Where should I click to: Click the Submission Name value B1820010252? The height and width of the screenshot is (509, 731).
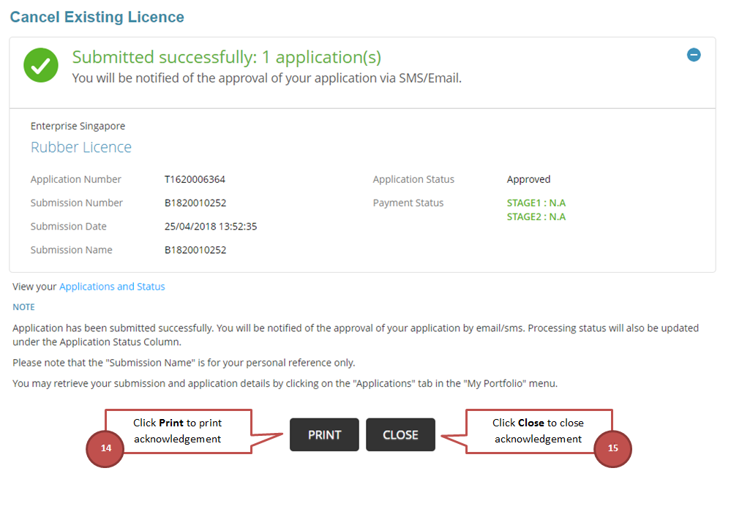coord(195,249)
